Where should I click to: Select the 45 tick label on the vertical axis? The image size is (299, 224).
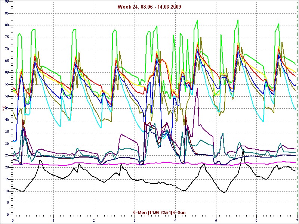coord(7,108)
